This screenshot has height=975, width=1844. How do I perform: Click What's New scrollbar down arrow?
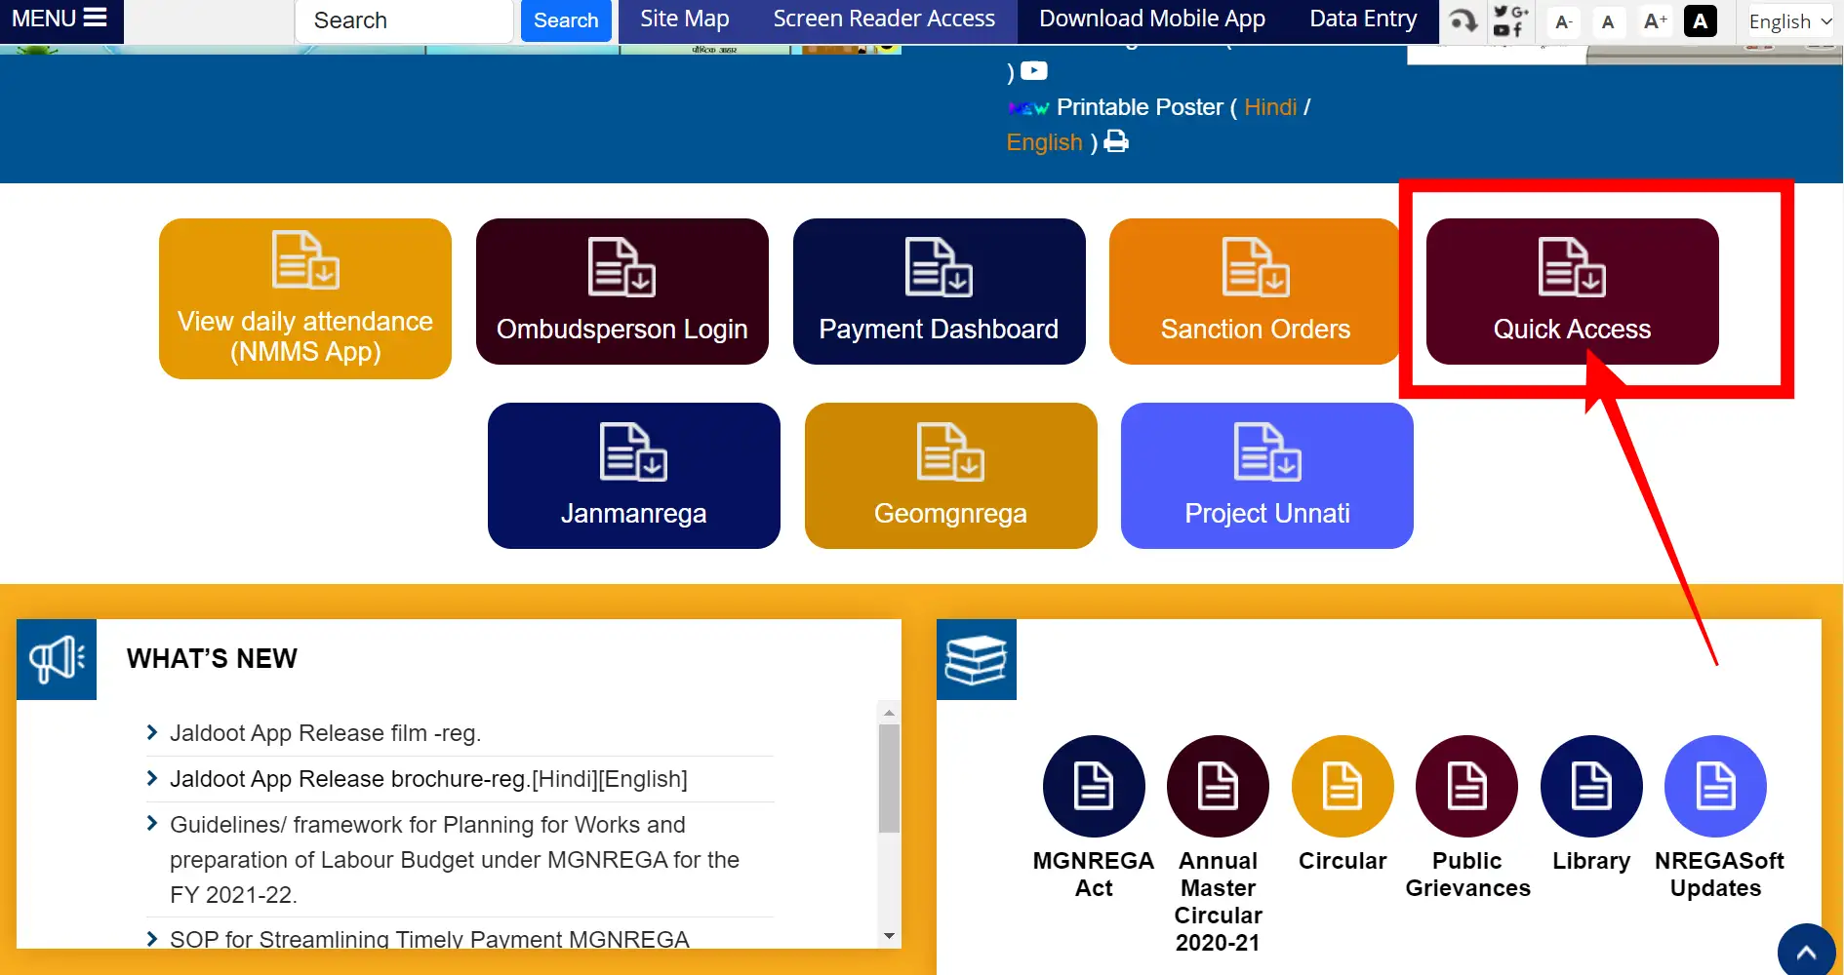tap(889, 936)
